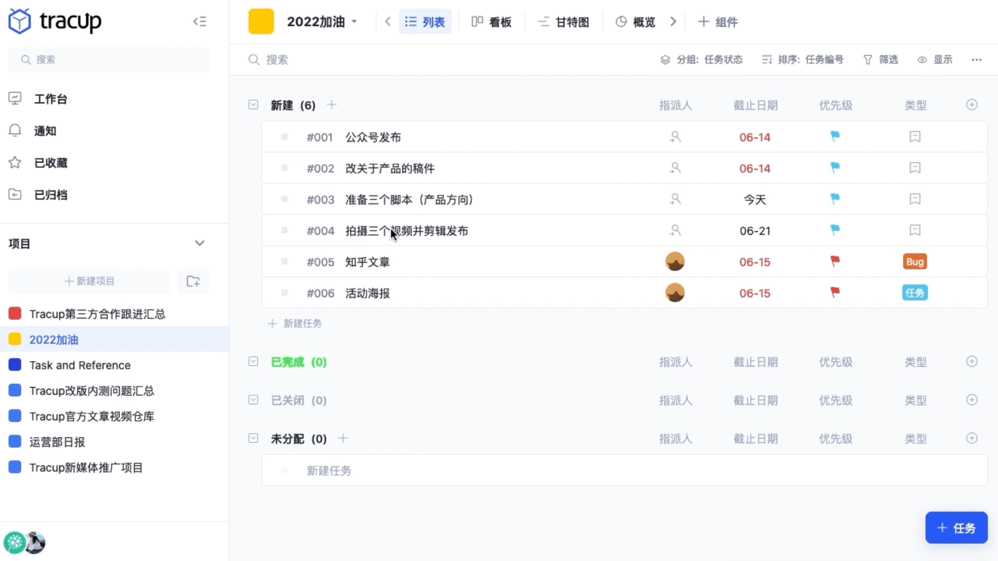
Task: Toggle the checkbox for the 已完成 group
Action: coord(253,362)
